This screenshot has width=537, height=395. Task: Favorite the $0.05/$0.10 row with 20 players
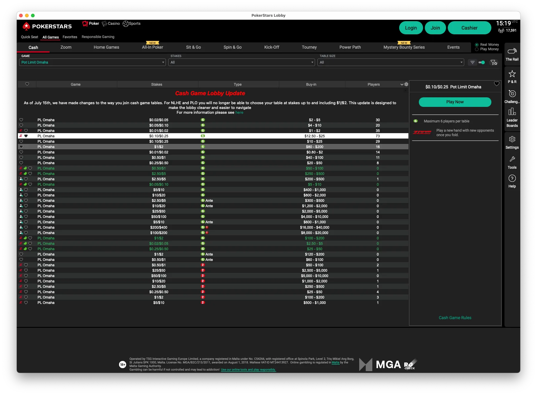[x=21, y=125]
